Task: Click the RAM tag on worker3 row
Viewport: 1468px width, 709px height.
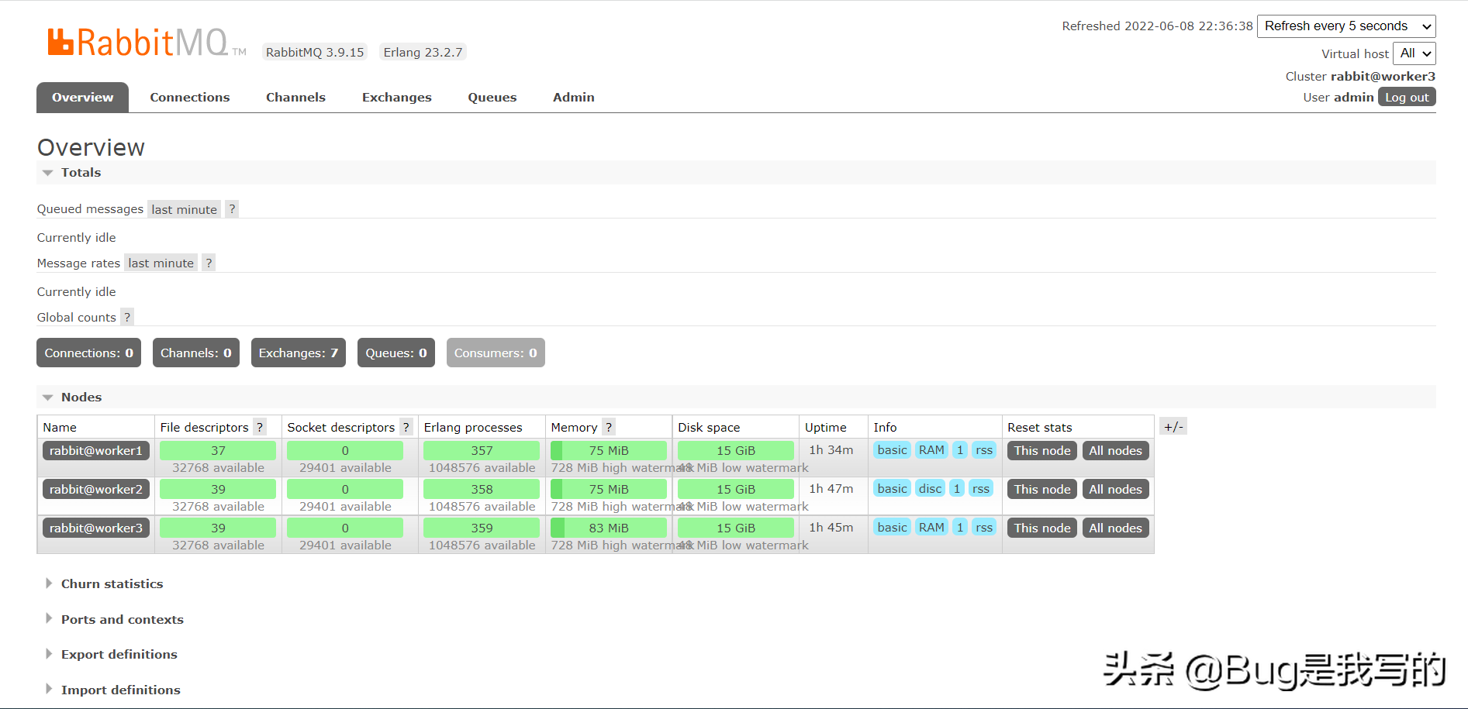Action: tap(931, 528)
